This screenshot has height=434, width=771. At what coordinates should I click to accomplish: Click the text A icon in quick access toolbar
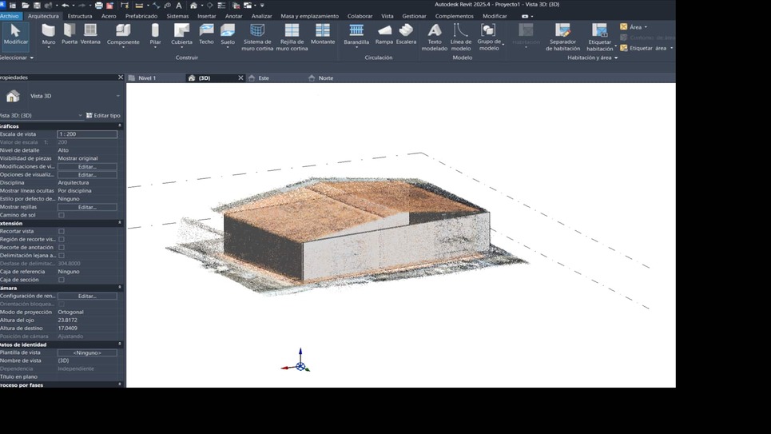click(178, 6)
